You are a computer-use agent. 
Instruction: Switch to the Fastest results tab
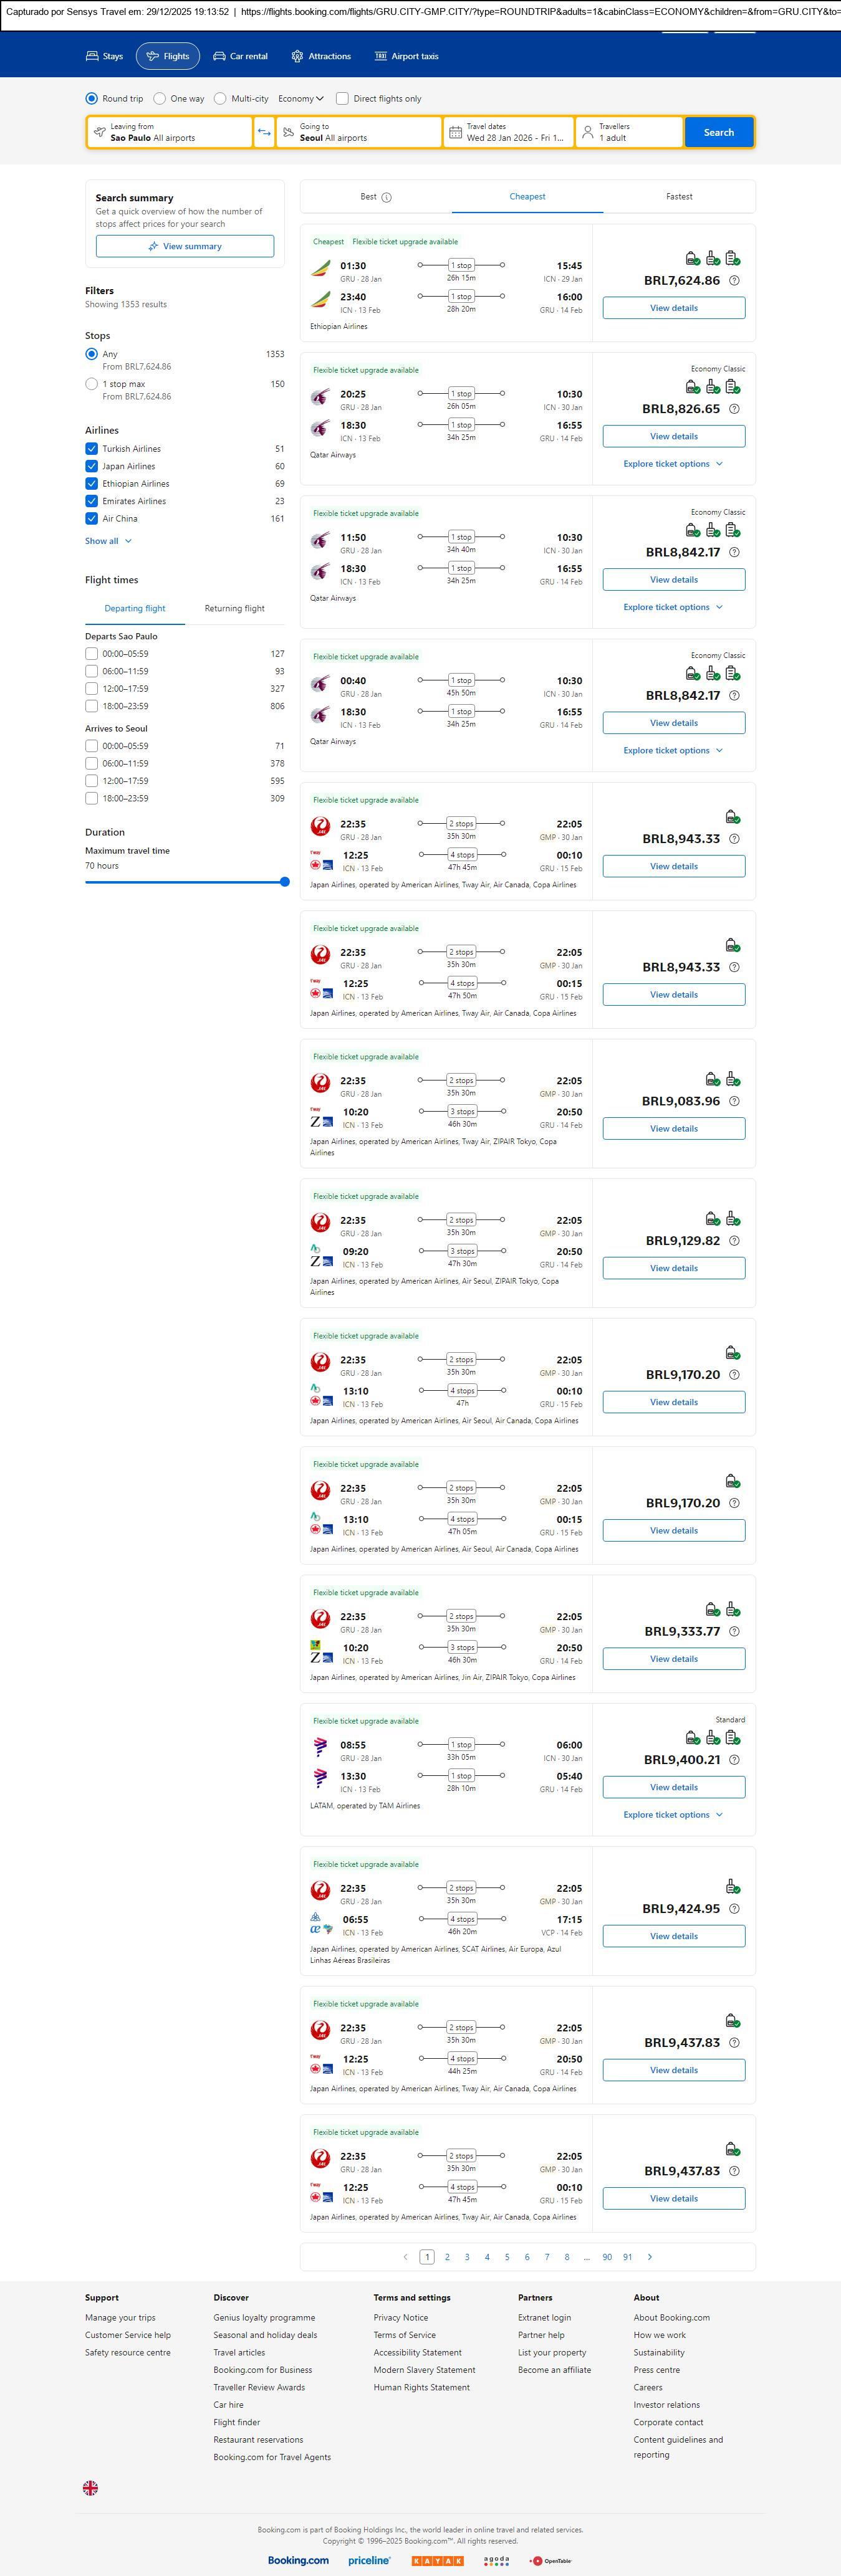click(x=679, y=197)
